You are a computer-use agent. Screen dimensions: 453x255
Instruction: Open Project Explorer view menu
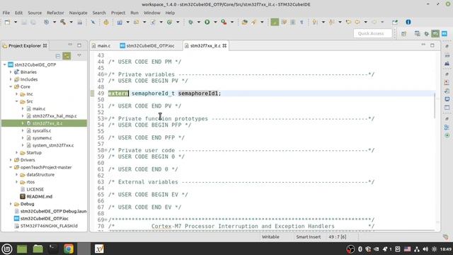(x=79, y=55)
